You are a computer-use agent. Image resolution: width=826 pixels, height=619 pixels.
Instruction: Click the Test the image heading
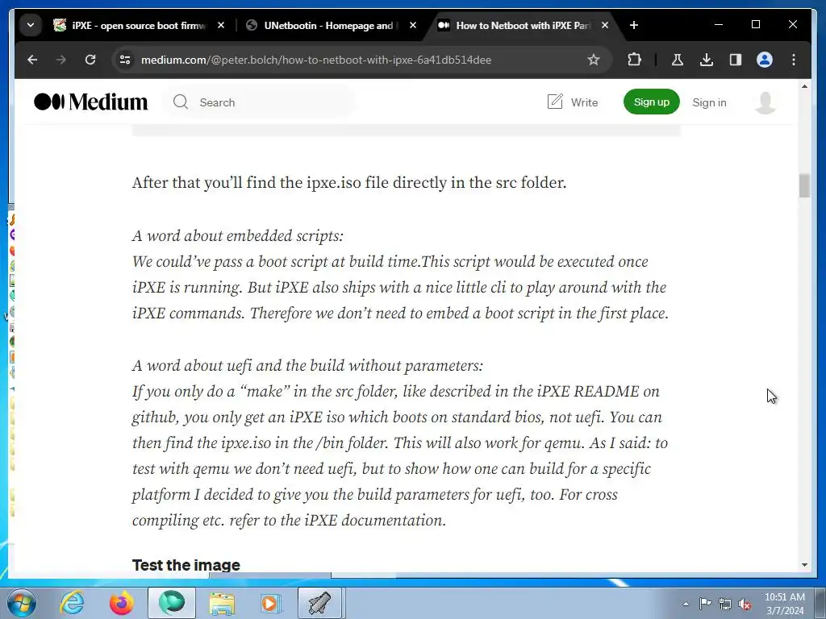point(186,565)
